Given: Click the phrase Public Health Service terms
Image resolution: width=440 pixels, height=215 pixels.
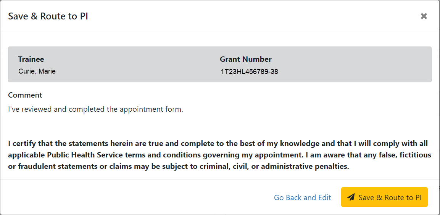Looking at the screenshot, I should click(106, 155).
